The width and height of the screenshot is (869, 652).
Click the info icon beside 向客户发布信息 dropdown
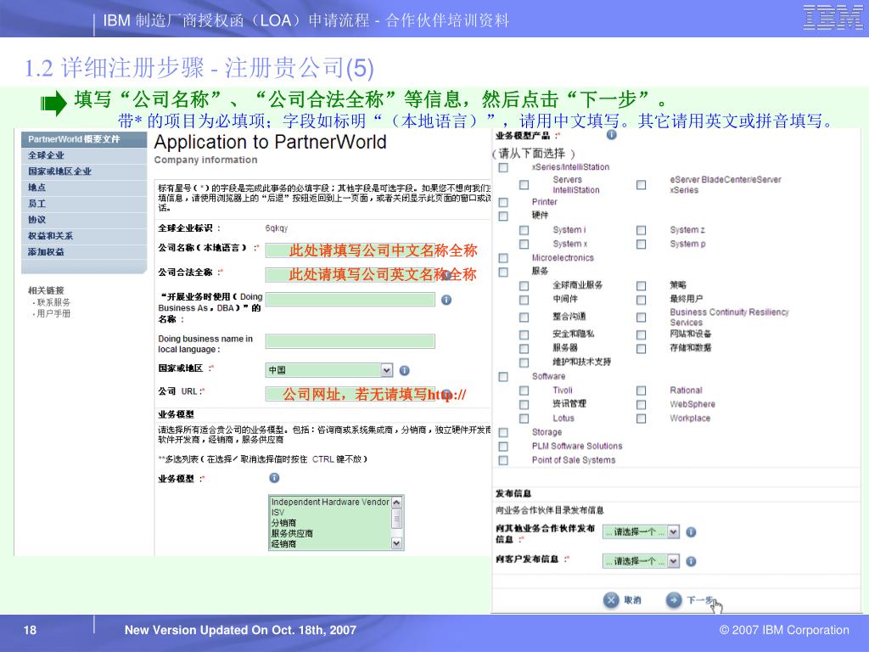click(691, 562)
